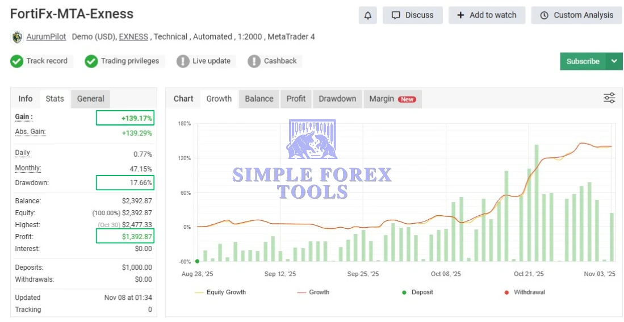Expand the Subscribe dropdown arrow

click(614, 61)
